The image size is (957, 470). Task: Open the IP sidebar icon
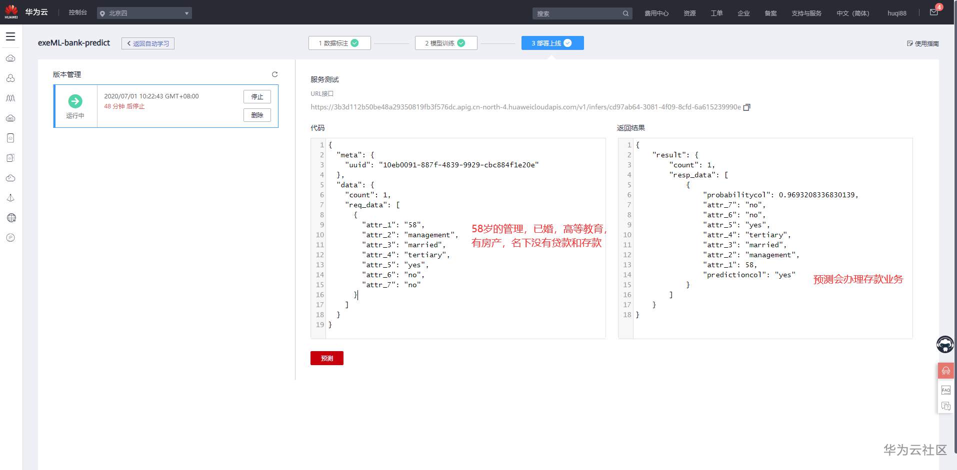click(x=10, y=238)
